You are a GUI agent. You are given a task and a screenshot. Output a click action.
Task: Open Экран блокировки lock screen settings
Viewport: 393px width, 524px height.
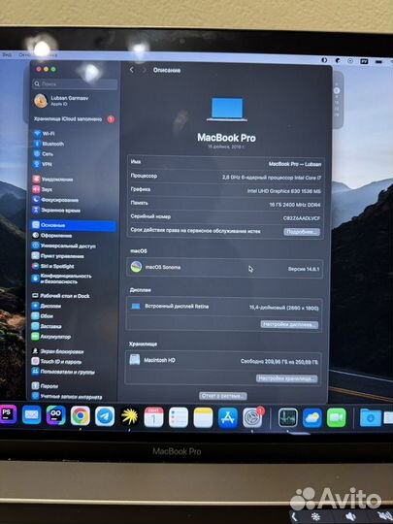[x=57, y=351]
